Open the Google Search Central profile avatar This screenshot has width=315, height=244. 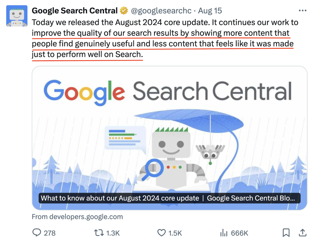pos(17,16)
